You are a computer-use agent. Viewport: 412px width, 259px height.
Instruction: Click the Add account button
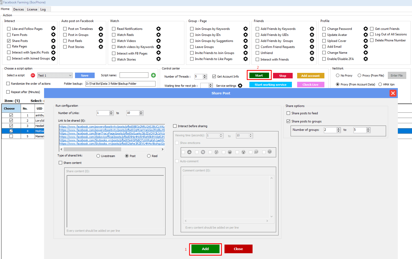[x=311, y=75]
